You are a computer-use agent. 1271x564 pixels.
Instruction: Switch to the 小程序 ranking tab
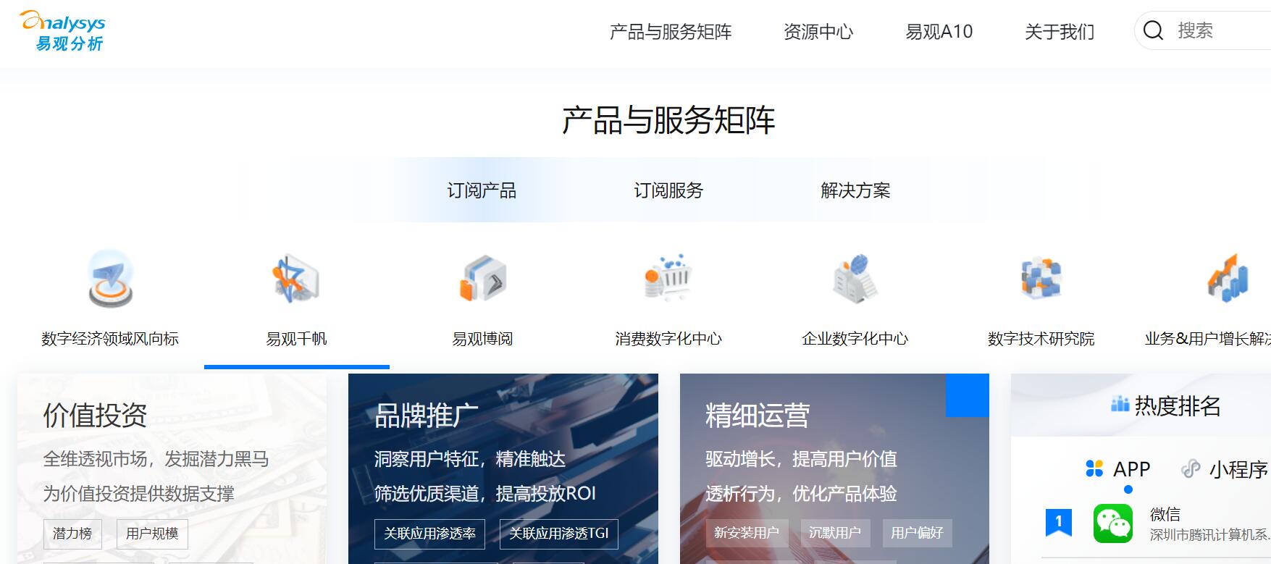coord(1225,469)
